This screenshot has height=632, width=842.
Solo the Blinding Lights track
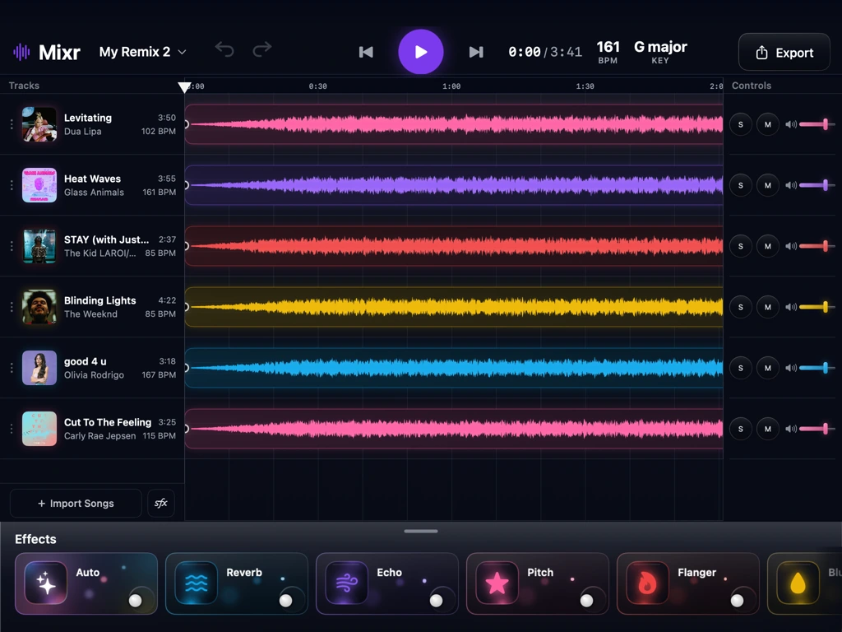click(741, 307)
